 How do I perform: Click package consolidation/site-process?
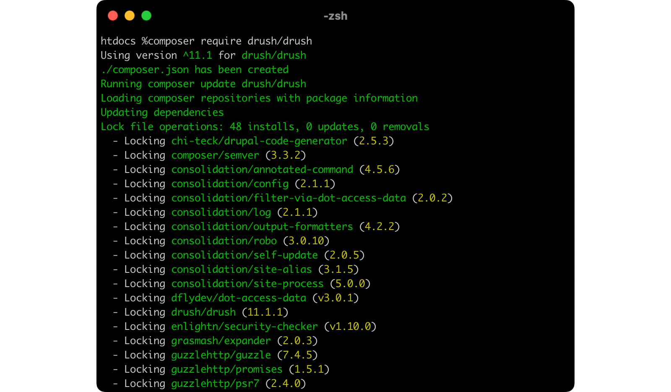coord(247,284)
